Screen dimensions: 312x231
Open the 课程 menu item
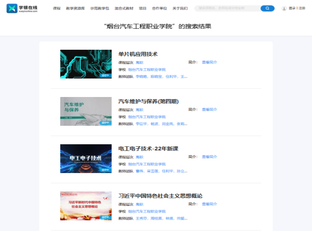click(x=57, y=8)
